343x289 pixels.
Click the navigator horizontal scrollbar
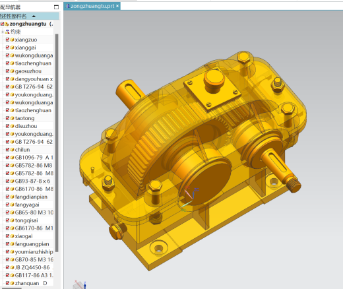pyautogui.click(x=11, y=288)
